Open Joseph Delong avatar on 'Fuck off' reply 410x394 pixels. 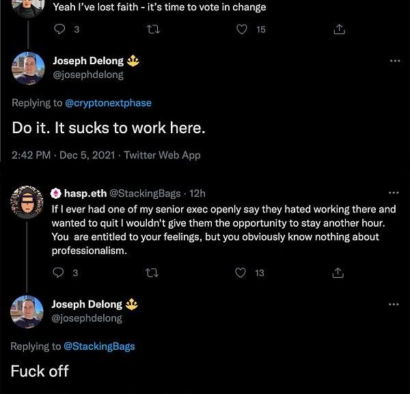pos(27,311)
